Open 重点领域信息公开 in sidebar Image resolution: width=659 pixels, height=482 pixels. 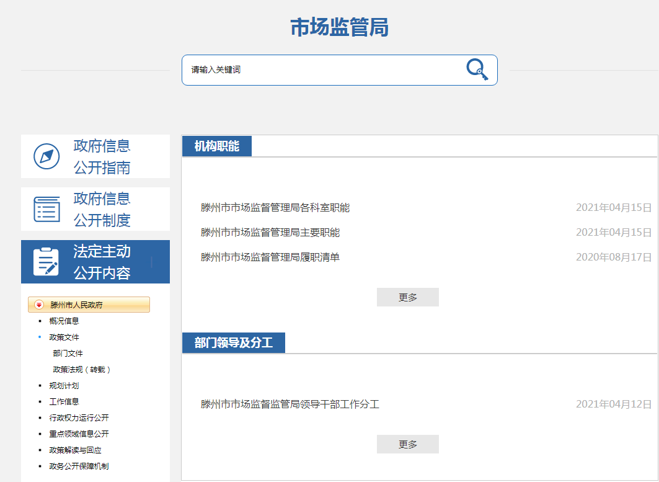point(79,434)
